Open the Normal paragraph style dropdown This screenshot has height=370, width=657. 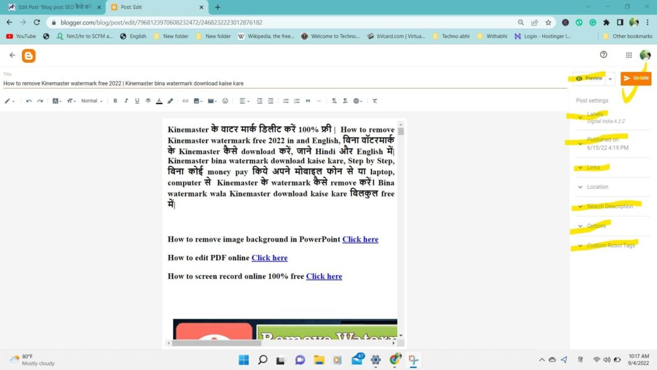tap(91, 101)
